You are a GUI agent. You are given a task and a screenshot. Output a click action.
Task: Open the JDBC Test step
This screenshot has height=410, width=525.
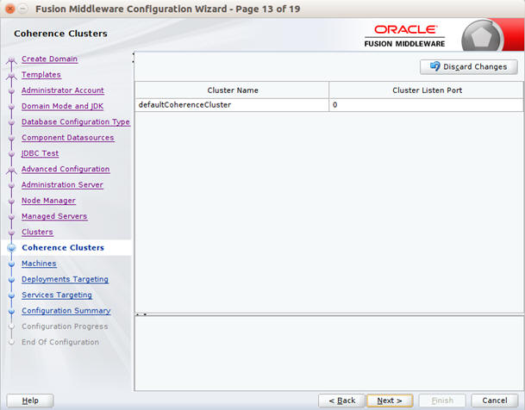(x=41, y=153)
